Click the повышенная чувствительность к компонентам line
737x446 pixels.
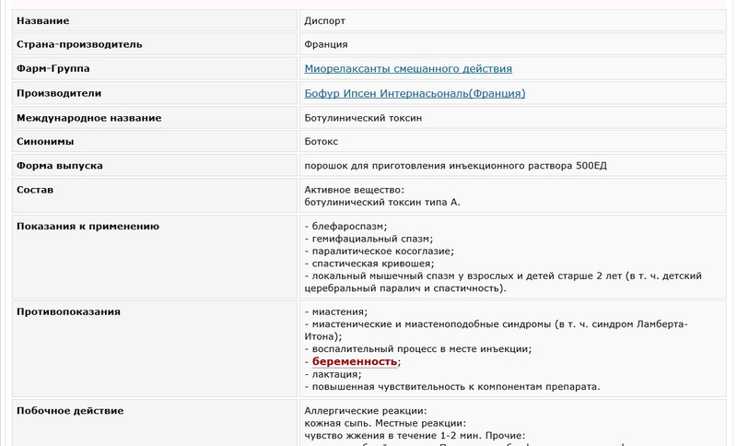click(452, 387)
